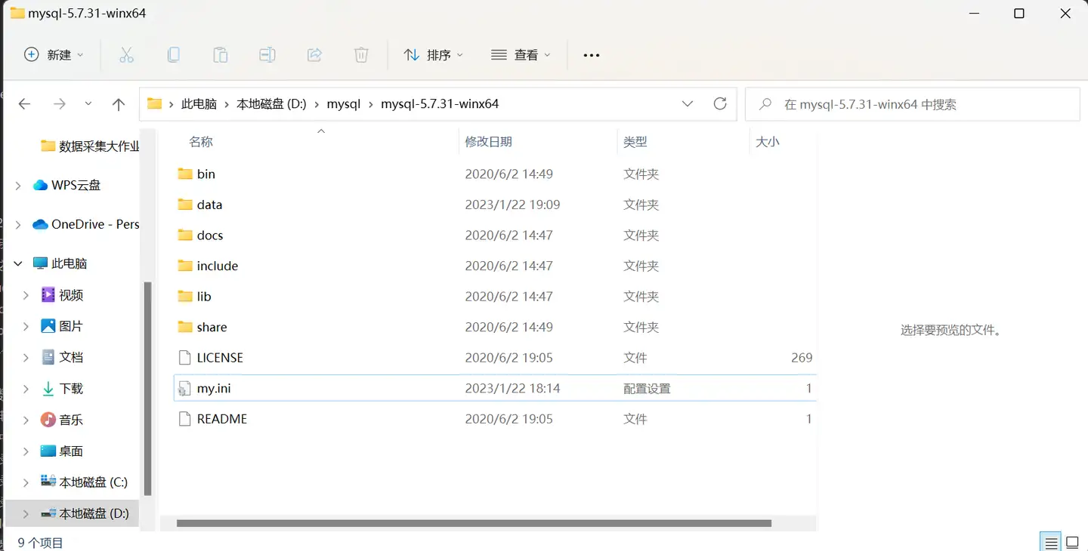Sort by the 大小 column header
1088x551 pixels.
768,142
